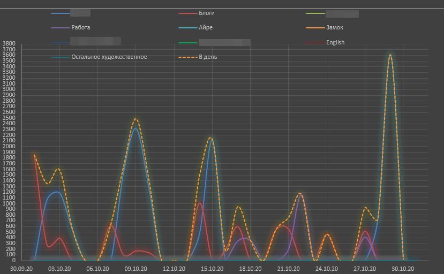Click the orange Замок legend line swatch

point(315,28)
